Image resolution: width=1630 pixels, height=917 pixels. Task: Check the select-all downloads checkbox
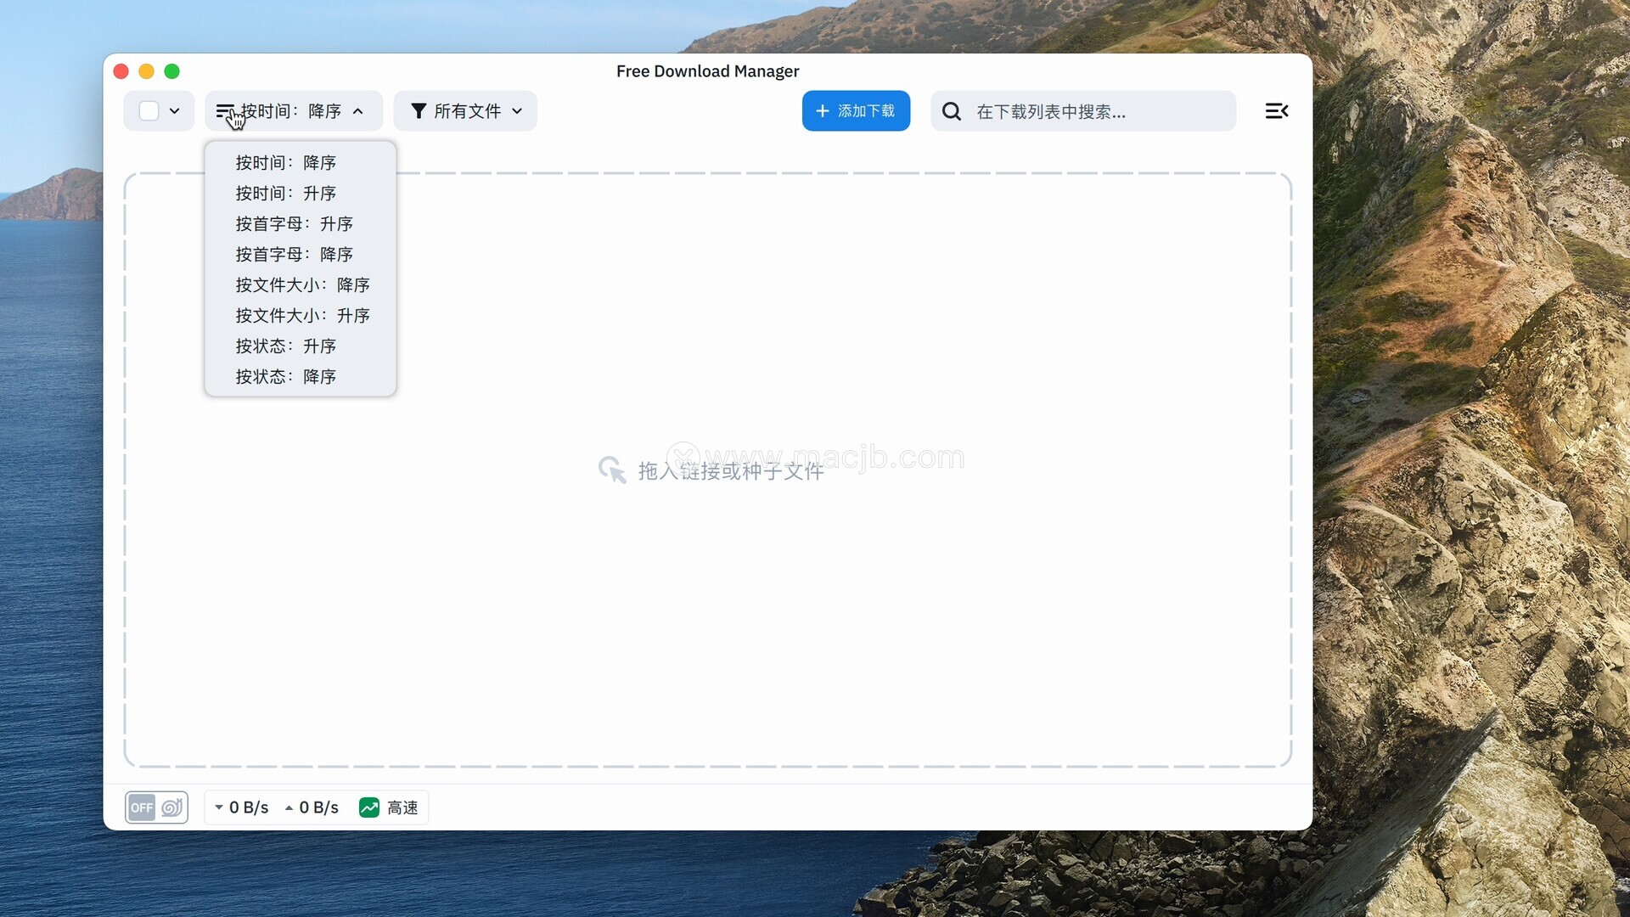pos(149,111)
